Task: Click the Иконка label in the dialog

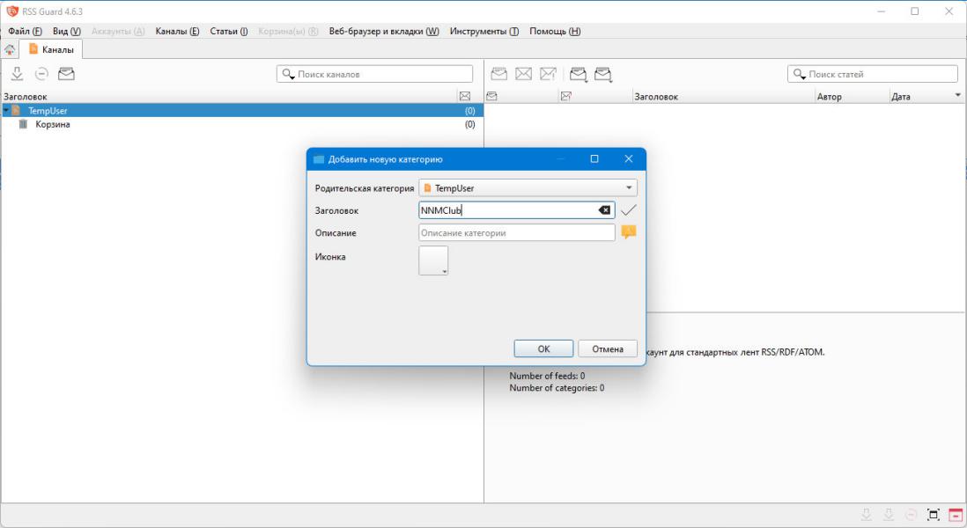Action: click(330, 257)
